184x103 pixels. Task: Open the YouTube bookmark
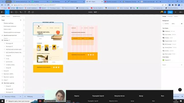(x=11, y=8)
